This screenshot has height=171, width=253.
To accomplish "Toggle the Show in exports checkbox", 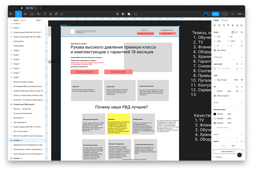I will (215, 96).
